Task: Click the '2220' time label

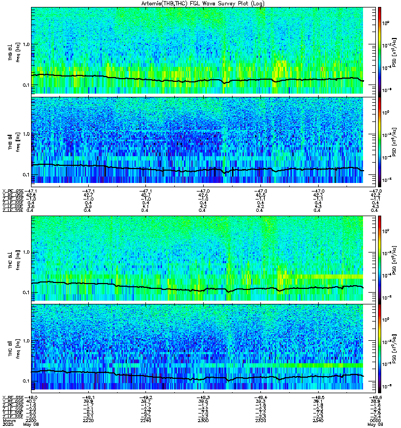Action: click(88, 421)
